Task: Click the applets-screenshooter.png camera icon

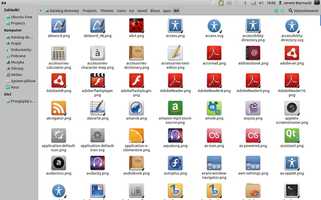Action: click(x=292, y=108)
